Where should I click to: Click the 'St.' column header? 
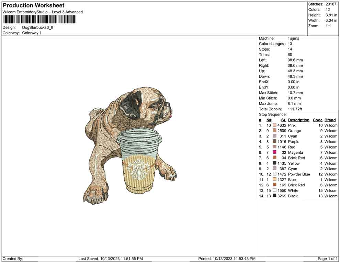point(284,120)
